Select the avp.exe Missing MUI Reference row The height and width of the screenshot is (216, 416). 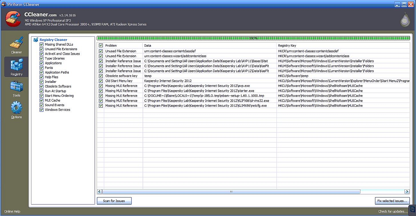(x=253, y=86)
